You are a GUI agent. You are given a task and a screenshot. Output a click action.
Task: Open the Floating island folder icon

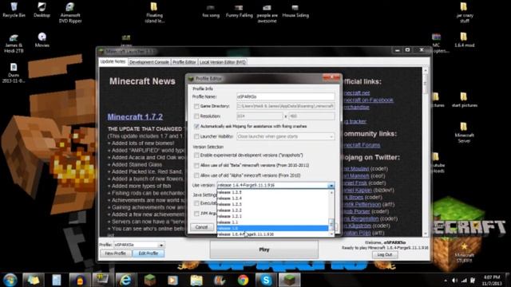click(x=154, y=13)
